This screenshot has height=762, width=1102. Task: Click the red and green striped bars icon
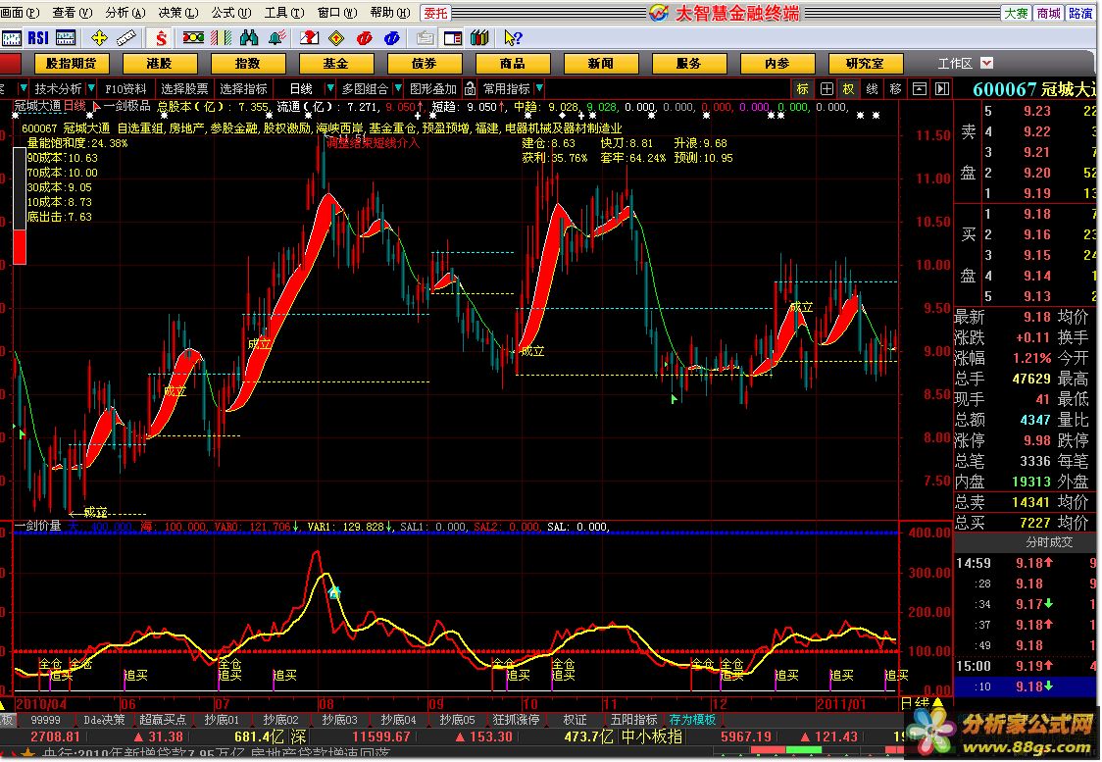pos(222,38)
